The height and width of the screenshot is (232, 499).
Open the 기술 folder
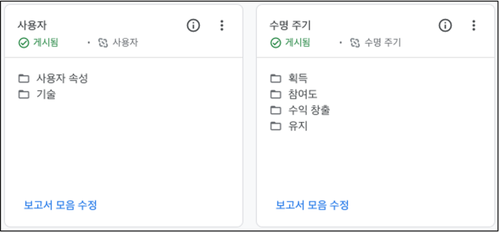click(37, 95)
